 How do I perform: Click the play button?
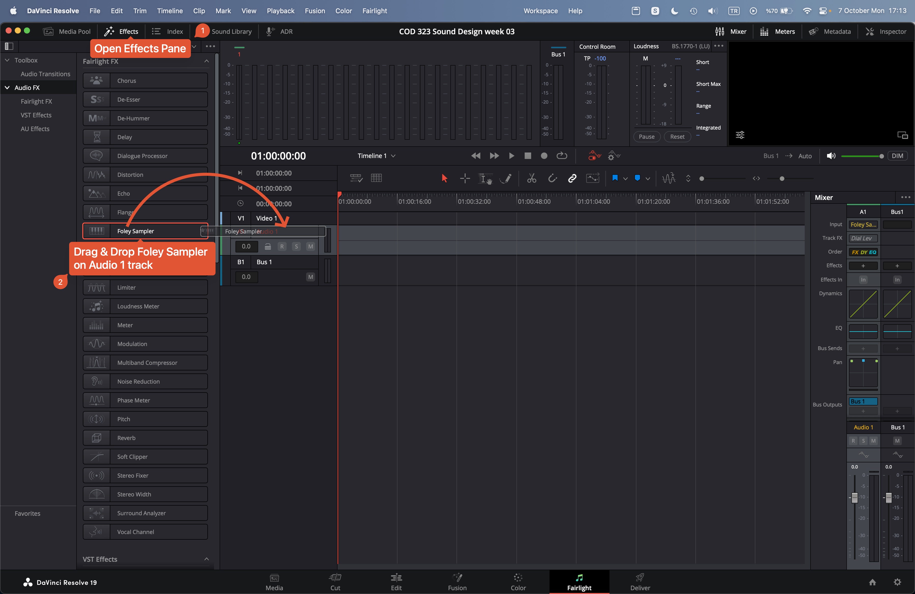click(511, 155)
